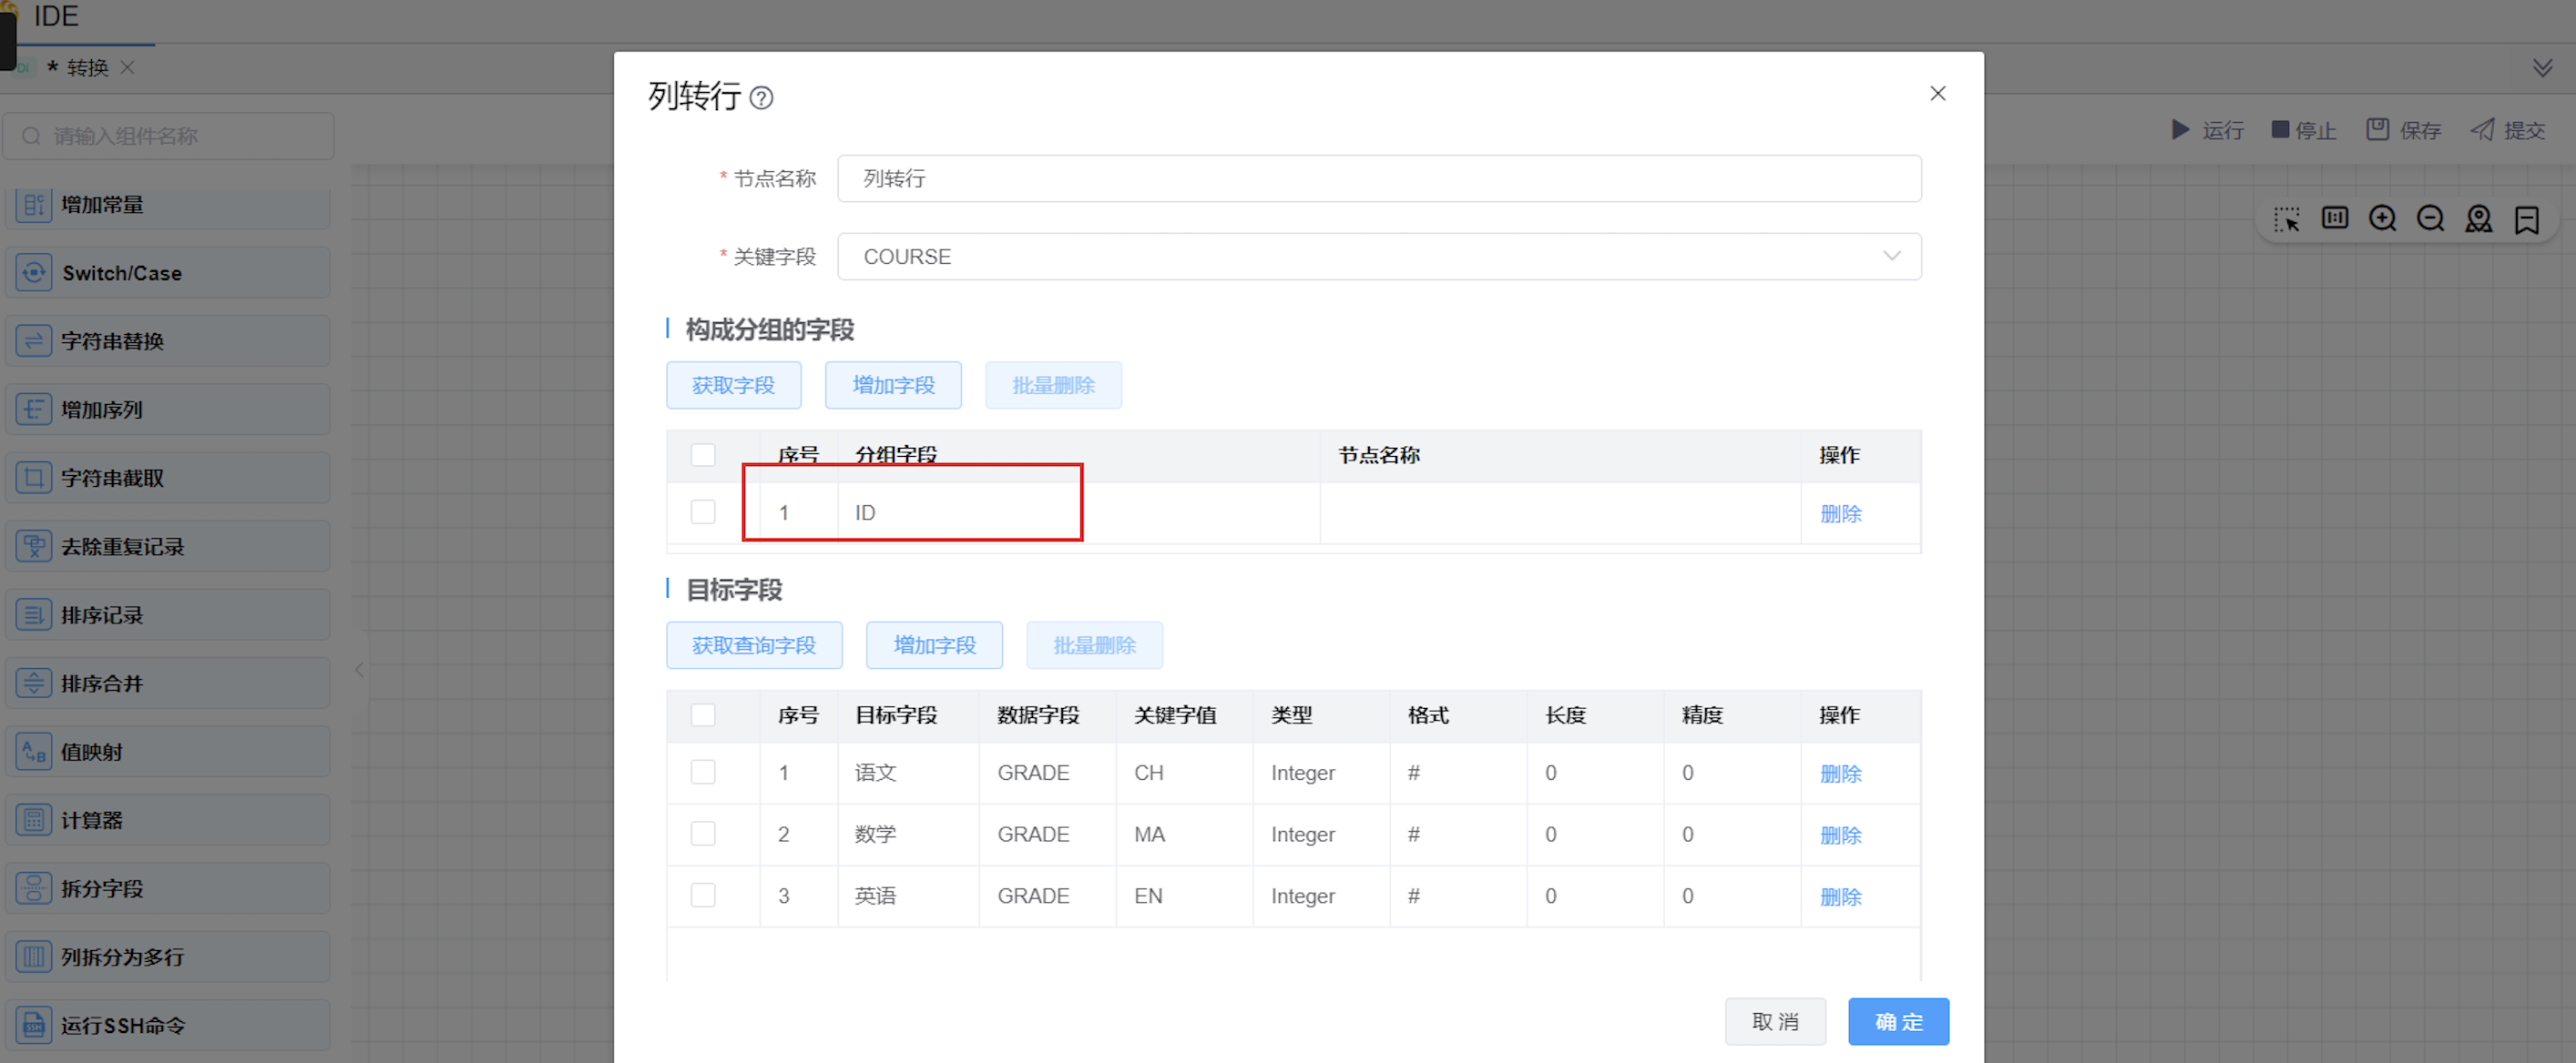Click 删除 link for the 英语 row
The height and width of the screenshot is (1063, 2576).
click(x=1840, y=896)
